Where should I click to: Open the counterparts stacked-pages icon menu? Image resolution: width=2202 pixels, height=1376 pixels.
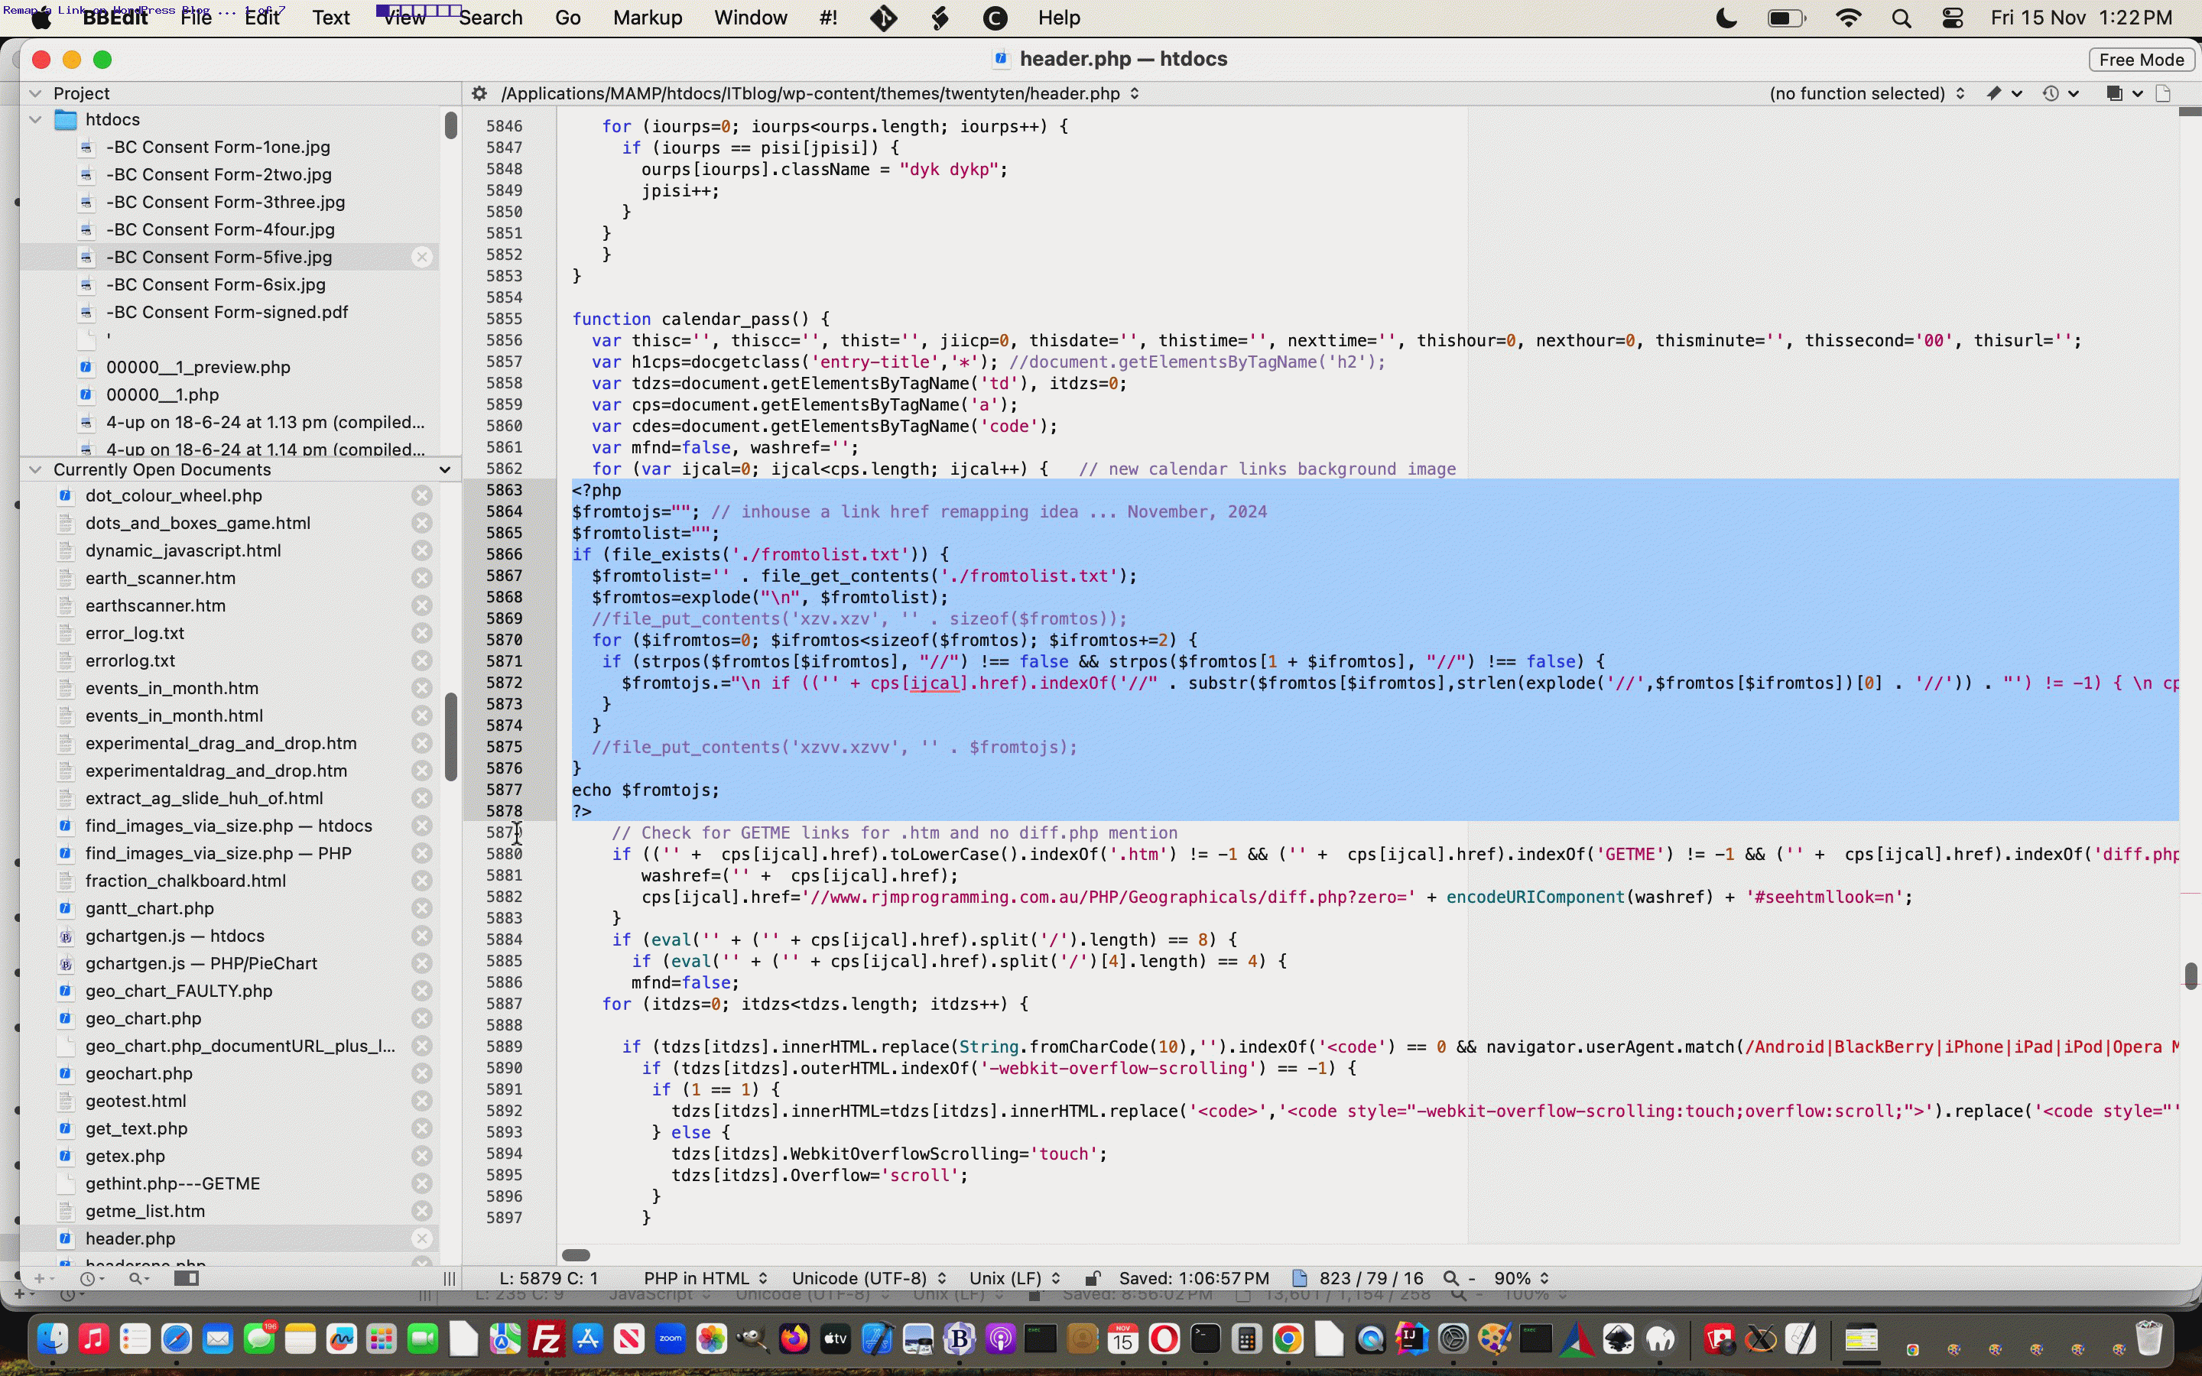tap(2124, 94)
